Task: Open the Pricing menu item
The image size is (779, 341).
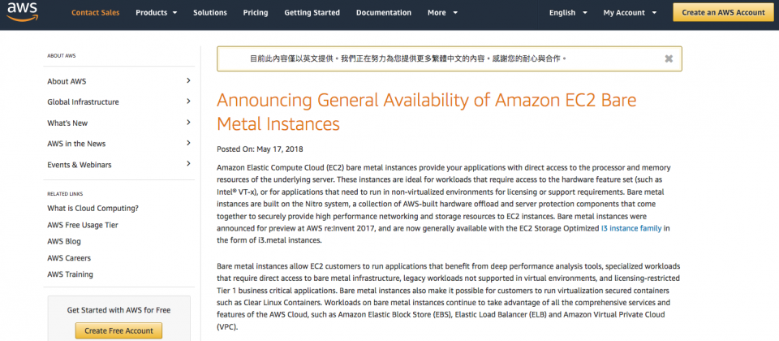Action: (256, 13)
